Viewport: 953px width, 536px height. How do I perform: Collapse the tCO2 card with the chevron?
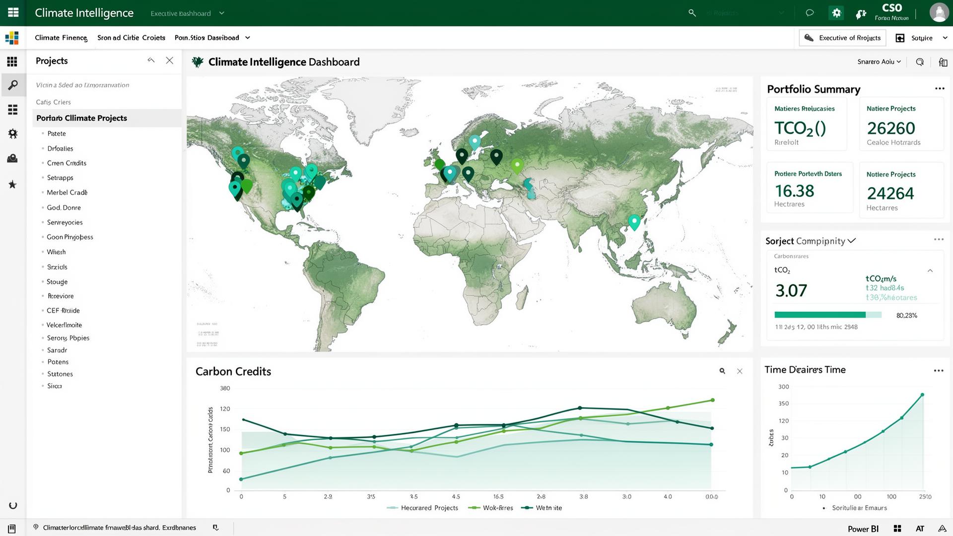pos(930,270)
